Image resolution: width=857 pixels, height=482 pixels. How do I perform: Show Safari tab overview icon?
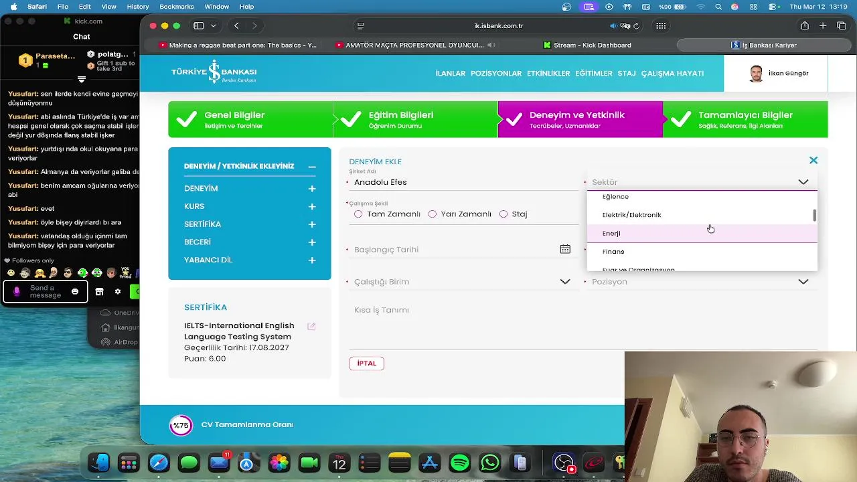[x=842, y=26]
